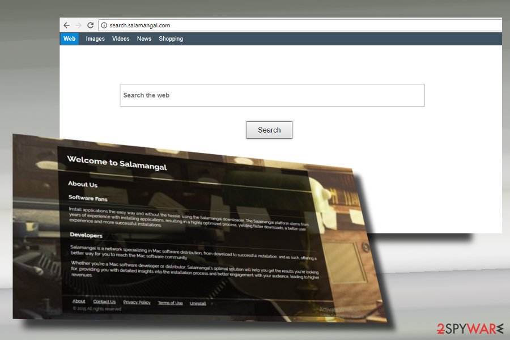
Task: Click the Search the web field
Action: click(272, 95)
